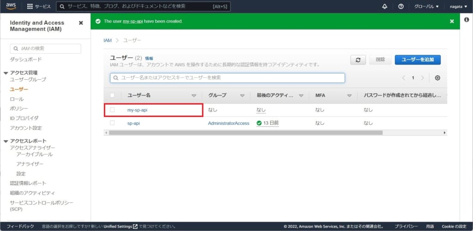The width and height of the screenshot is (473, 231).
Task: Open the help question mark icon
Action: (x=401, y=6)
